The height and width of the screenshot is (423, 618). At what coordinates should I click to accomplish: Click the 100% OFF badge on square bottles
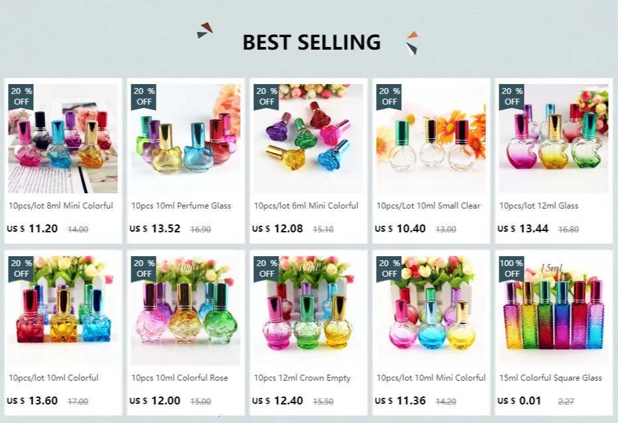coord(511,269)
